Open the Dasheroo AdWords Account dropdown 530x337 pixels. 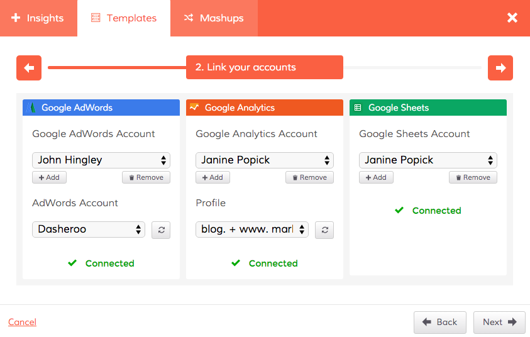pyautogui.click(x=89, y=229)
